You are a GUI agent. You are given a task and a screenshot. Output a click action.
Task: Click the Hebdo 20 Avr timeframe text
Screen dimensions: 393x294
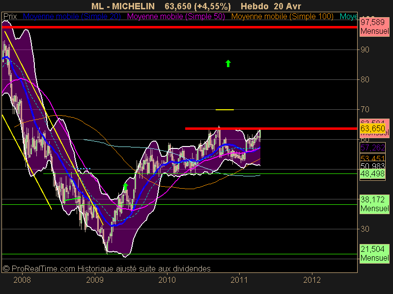click(x=271, y=6)
